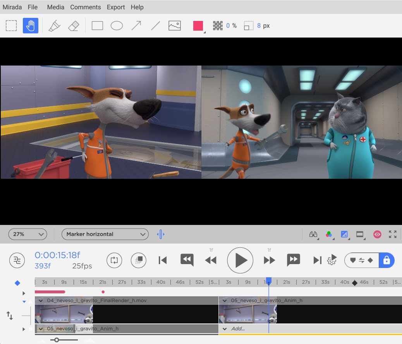The image size is (402, 344).
Task: Click the pink annotation dot marker
Action: (103, 292)
